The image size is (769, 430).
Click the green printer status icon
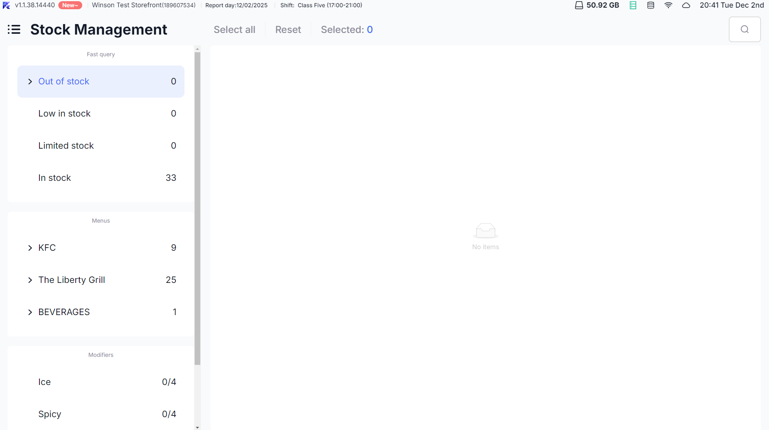click(x=633, y=5)
